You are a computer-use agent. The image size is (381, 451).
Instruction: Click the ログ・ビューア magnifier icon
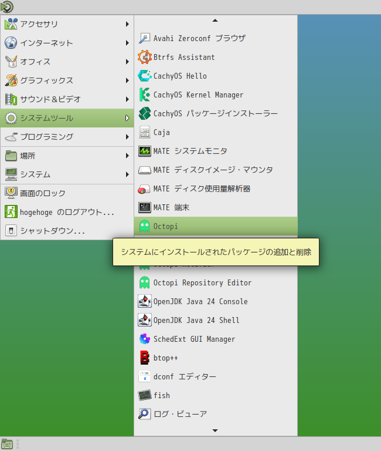click(144, 414)
